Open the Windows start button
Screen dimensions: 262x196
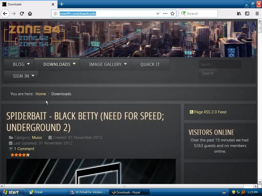12,192
